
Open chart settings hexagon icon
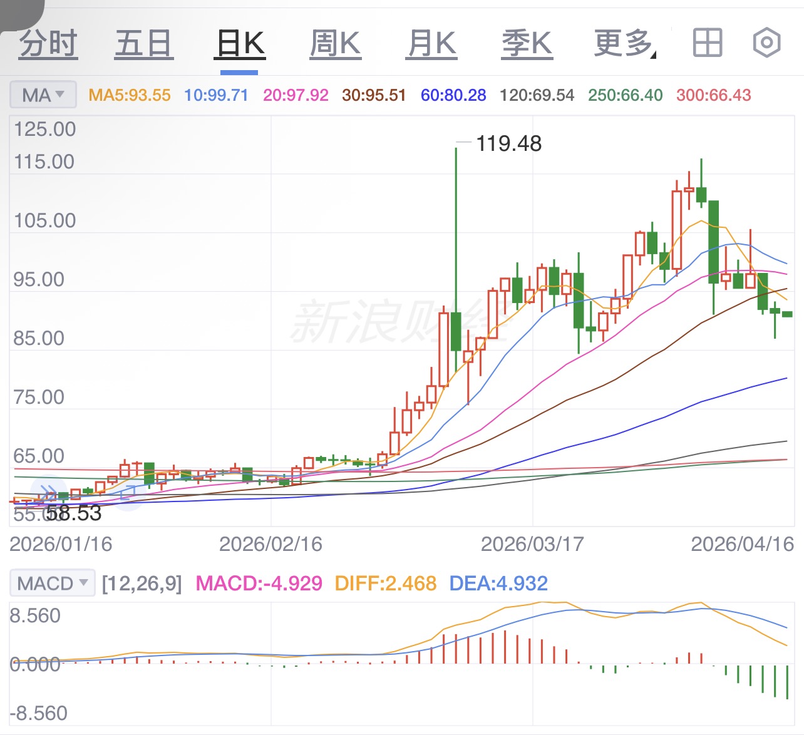click(766, 43)
